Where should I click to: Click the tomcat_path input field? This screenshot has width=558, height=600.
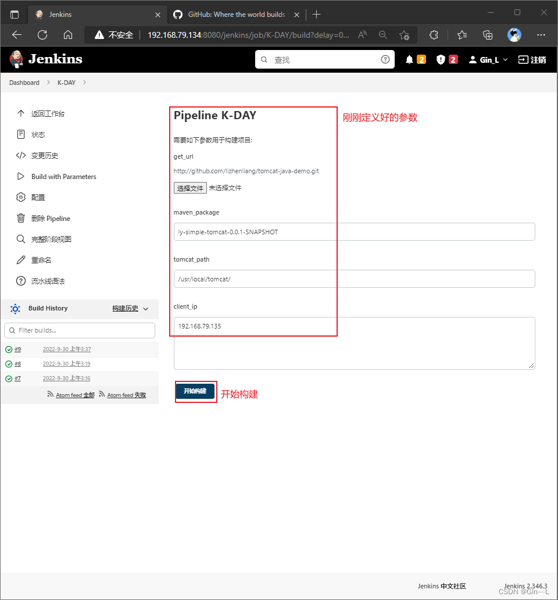(354, 279)
